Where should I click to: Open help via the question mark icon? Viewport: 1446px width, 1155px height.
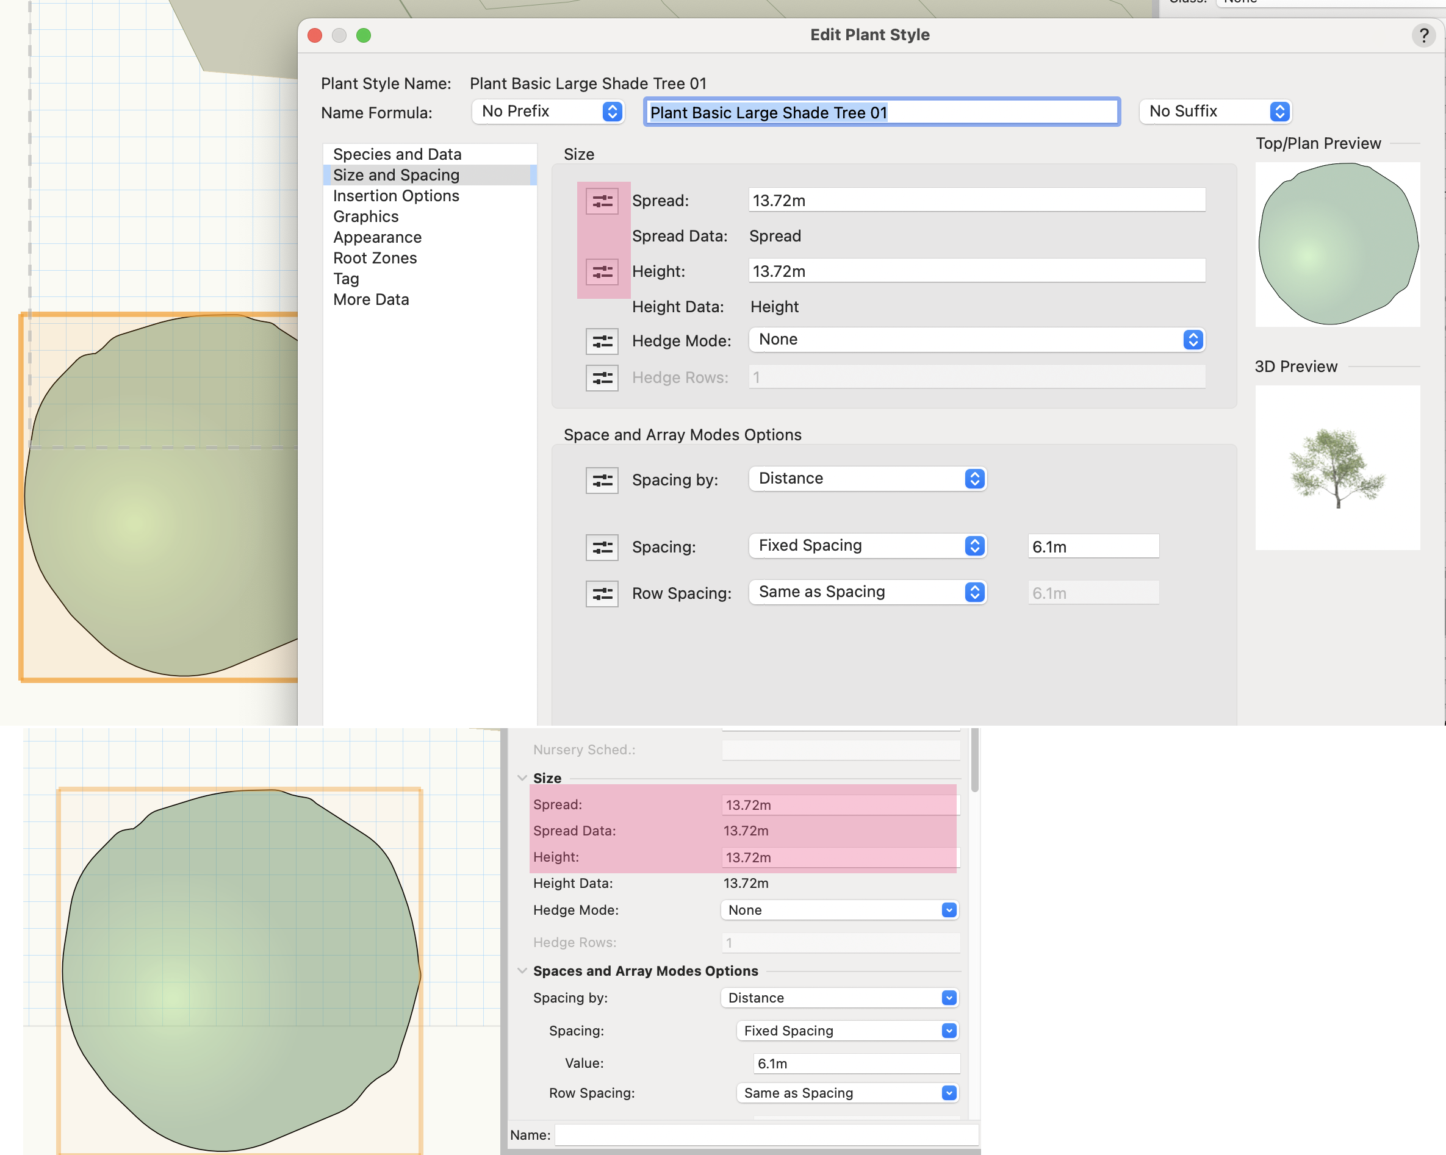point(1423,35)
